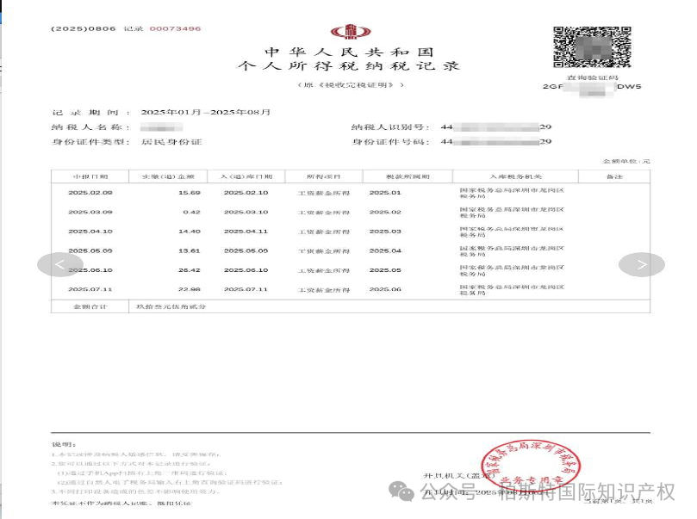Image resolution: width=697 pixels, height=519 pixels.
Task: Click the 查询验证码 label under the QR code
Action: click(593, 76)
